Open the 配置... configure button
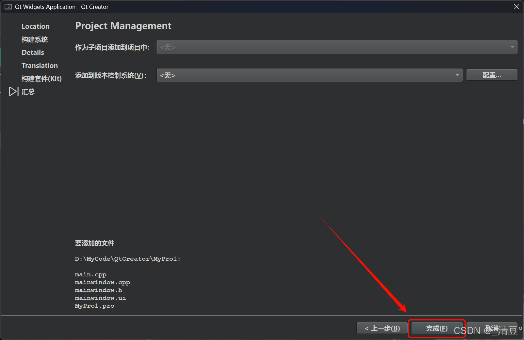 tap(492, 75)
